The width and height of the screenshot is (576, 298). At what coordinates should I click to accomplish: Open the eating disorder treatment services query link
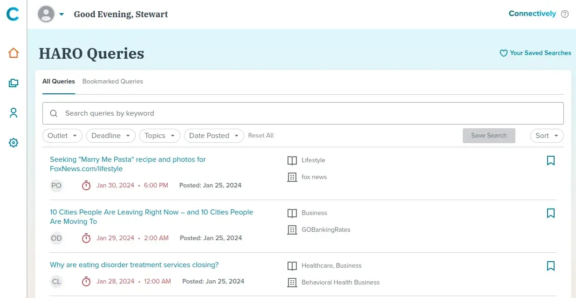click(134, 265)
